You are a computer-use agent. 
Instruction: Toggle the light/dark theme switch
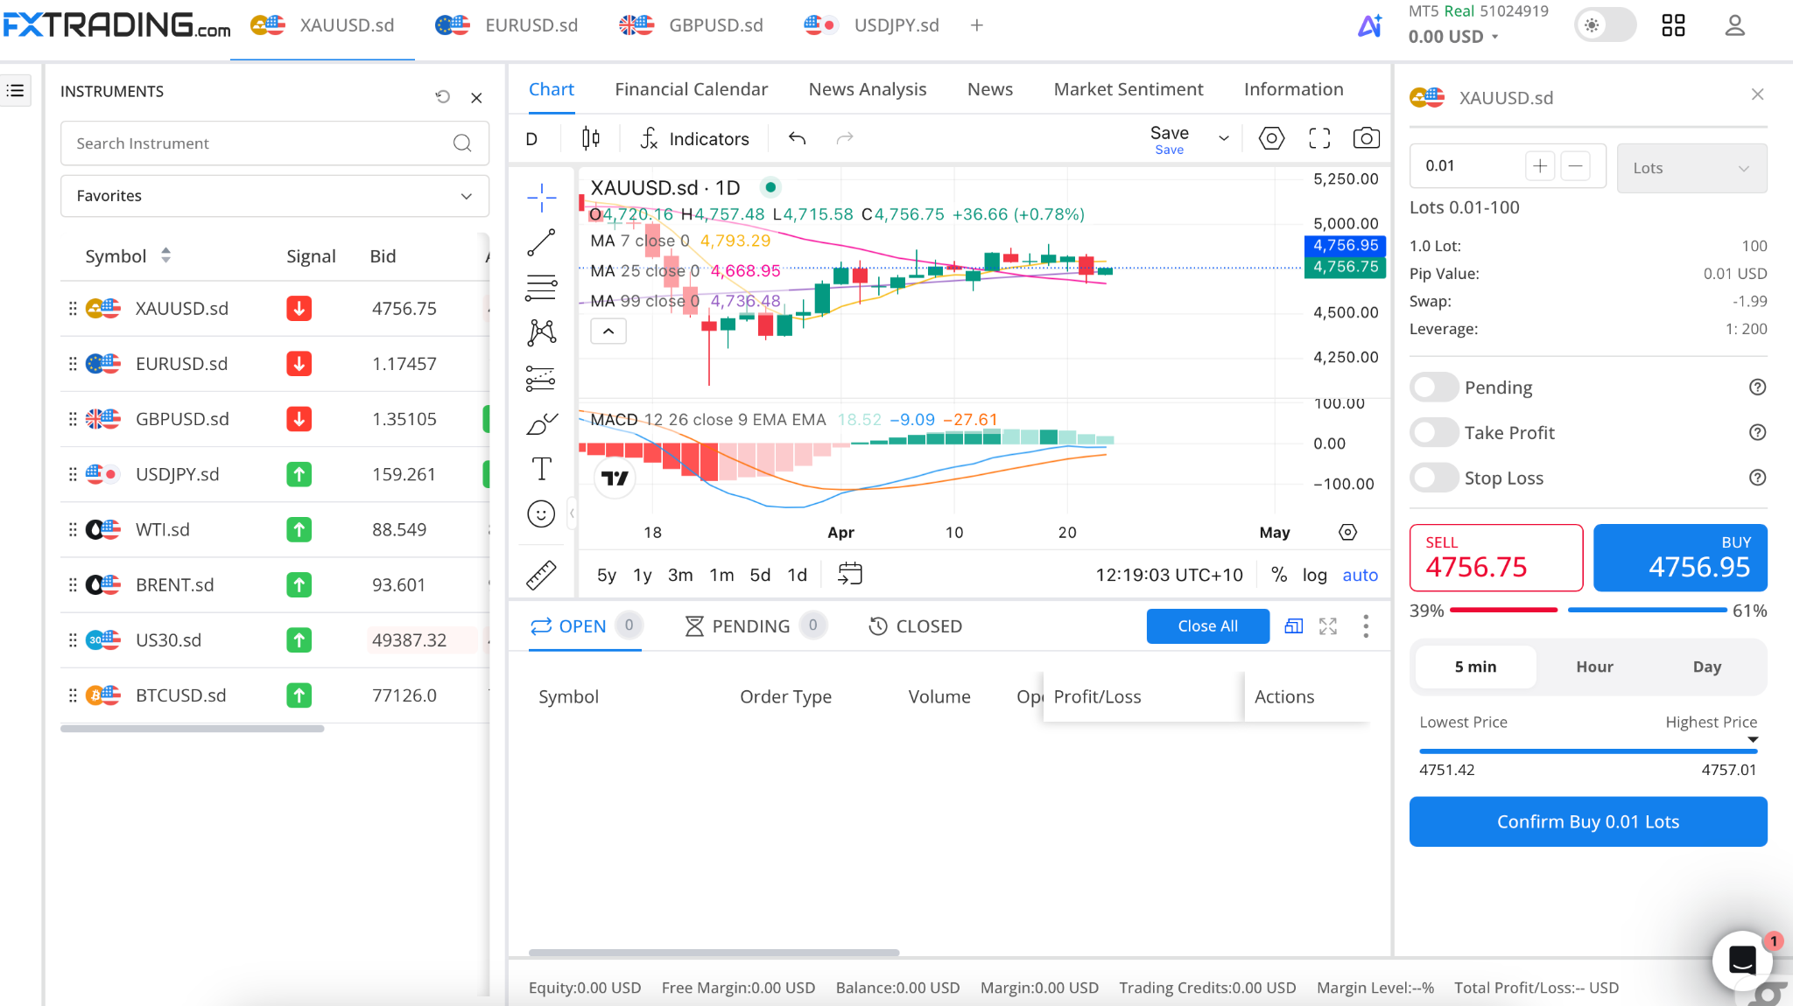click(x=1605, y=25)
